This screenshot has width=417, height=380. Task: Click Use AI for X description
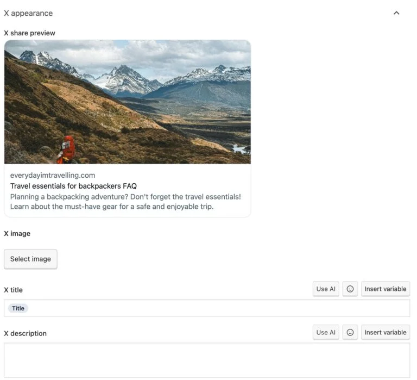tap(326, 332)
